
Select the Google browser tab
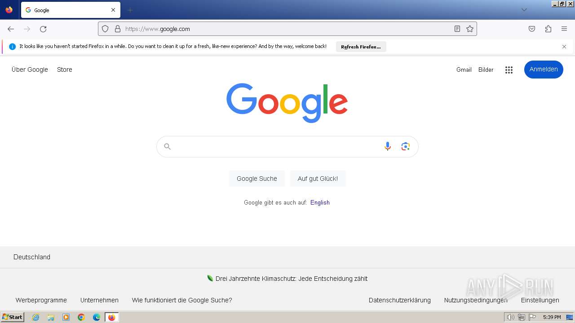(x=71, y=10)
